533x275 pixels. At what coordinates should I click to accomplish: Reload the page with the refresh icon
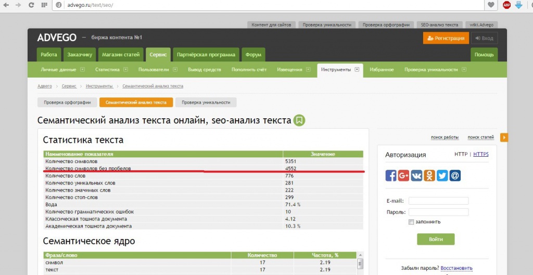pyautogui.click(x=31, y=5)
